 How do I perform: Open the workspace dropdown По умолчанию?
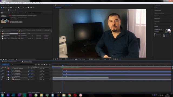coord(17,13)
